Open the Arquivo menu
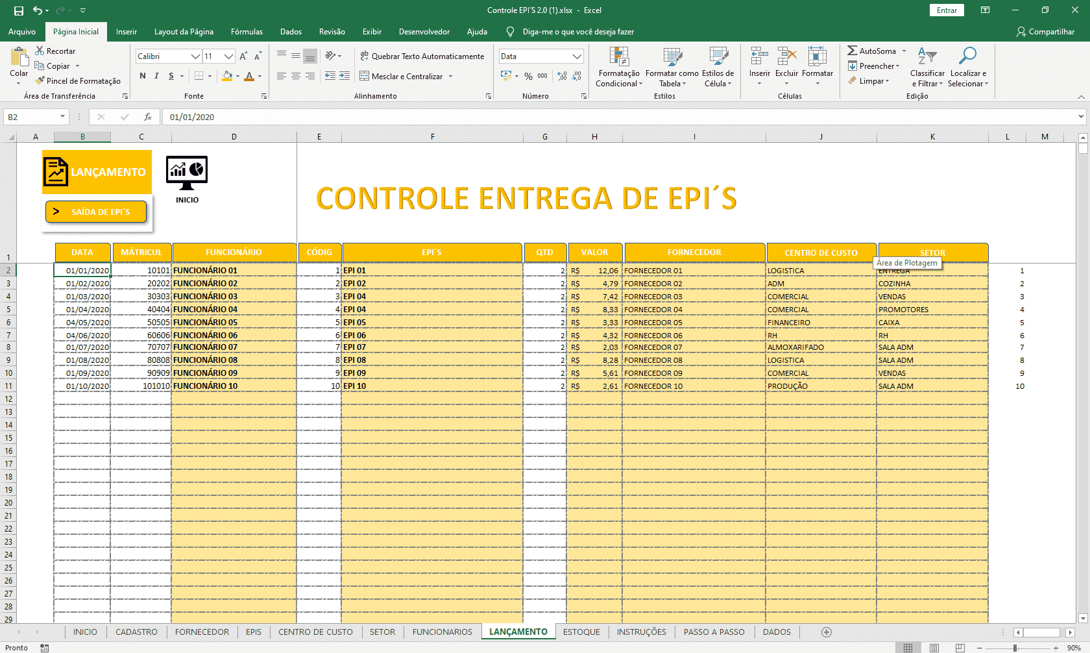Viewport: 1090px width, 653px height. (22, 32)
